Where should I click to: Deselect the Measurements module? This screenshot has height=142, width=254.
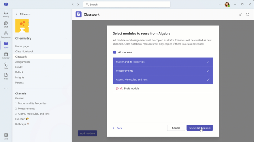[163, 71]
